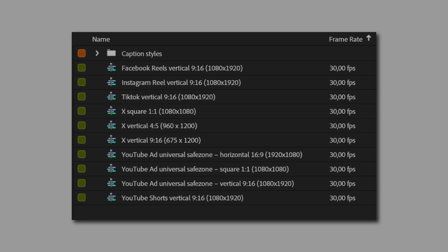Screen dimensions: 448x252
Task: Click the 30,00 fps value for YouTube Ad square
Action: coord(342,169)
